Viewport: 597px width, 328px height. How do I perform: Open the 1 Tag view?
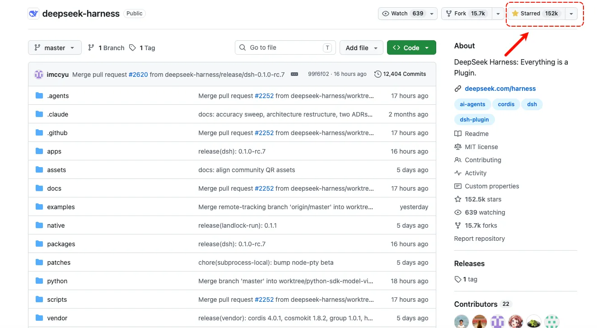142,48
